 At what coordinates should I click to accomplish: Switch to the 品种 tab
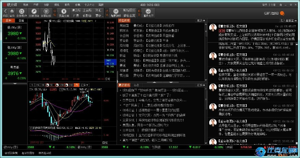pos(9,21)
